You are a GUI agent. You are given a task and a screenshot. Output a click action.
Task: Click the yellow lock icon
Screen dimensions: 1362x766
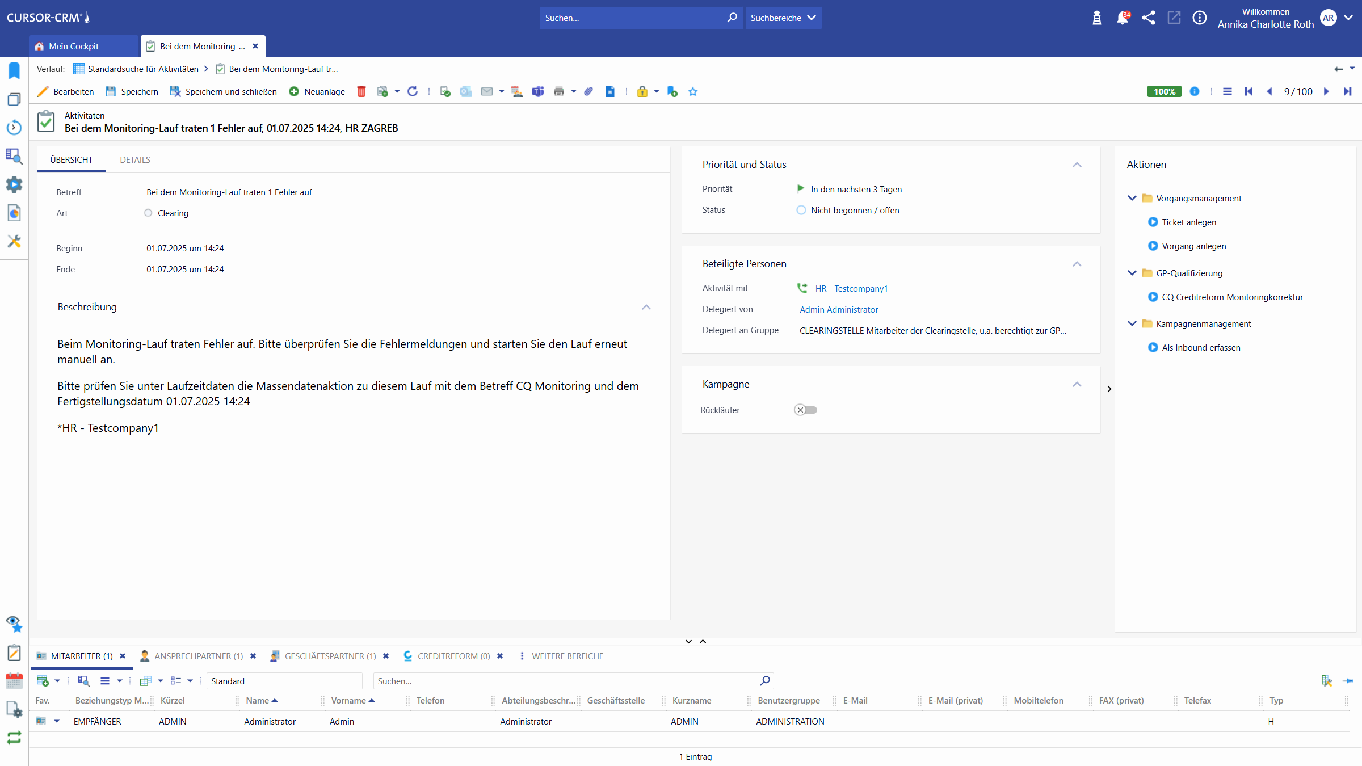click(x=642, y=91)
